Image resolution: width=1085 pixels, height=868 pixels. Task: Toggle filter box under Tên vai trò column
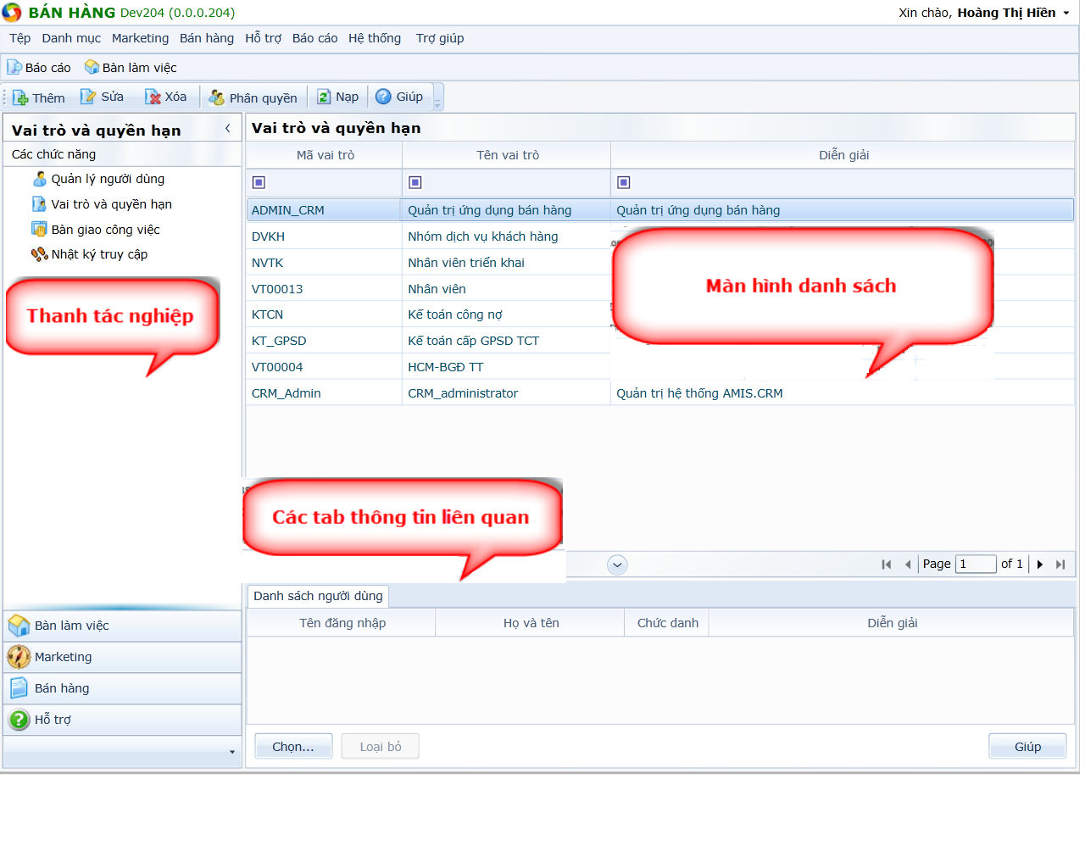[415, 182]
